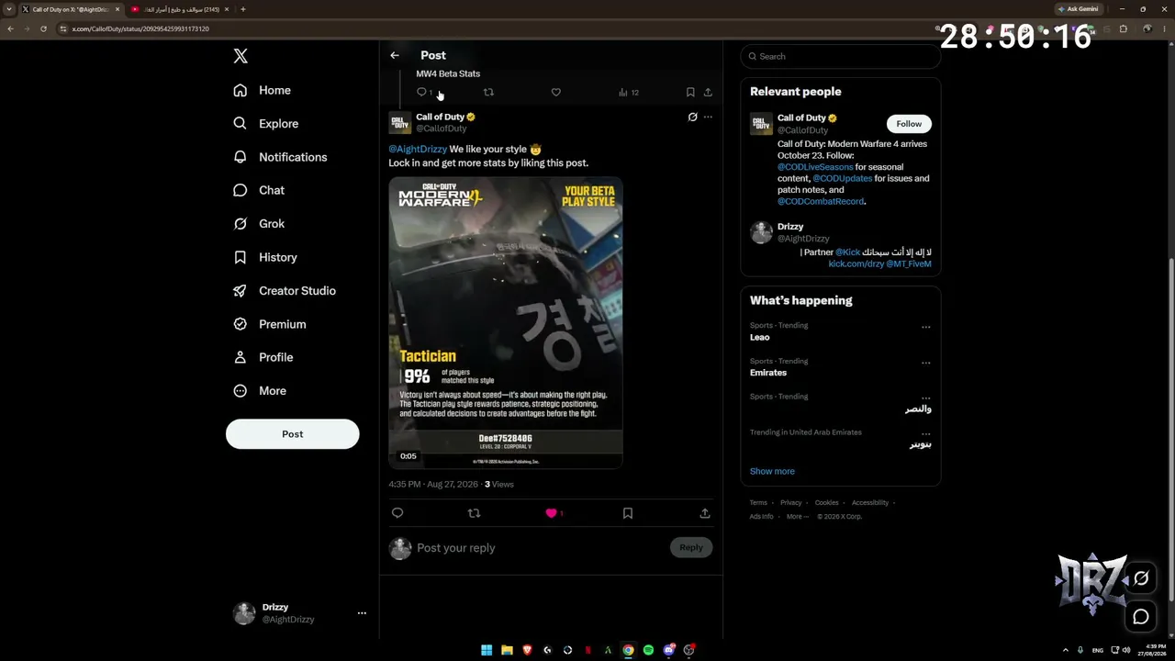Open Discord from the taskbar
Image resolution: width=1175 pixels, height=661 pixels.
[668, 650]
